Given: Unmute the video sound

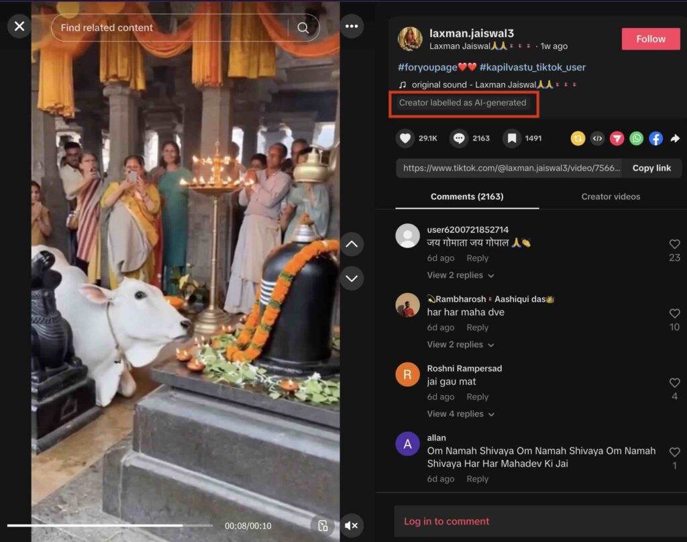Looking at the screenshot, I should (351, 526).
